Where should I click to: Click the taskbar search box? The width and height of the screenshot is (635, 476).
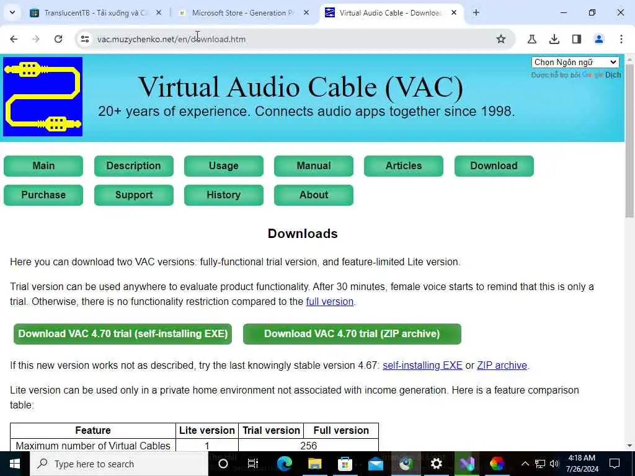tap(119, 464)
